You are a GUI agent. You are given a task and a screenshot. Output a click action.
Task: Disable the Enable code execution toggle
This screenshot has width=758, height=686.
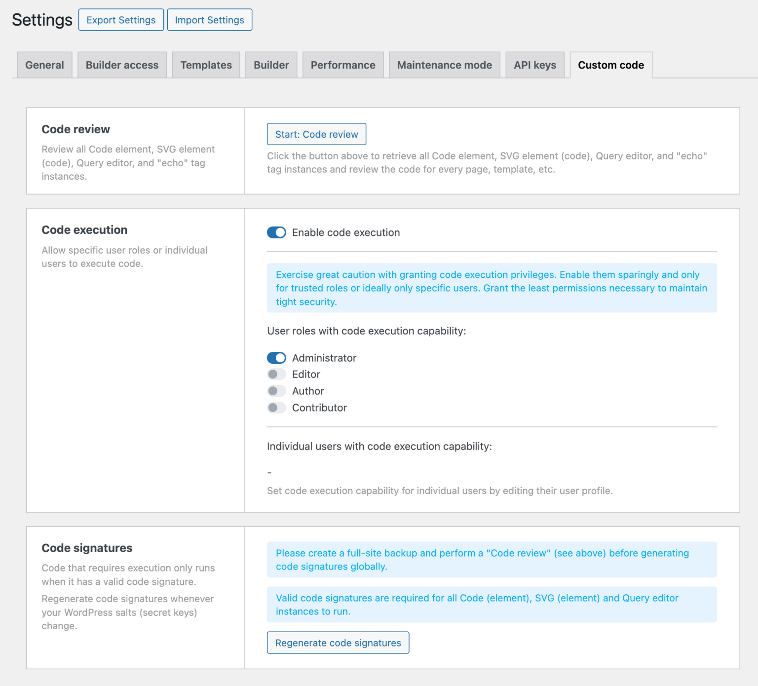pyautogui.click(x=276, y=232)
